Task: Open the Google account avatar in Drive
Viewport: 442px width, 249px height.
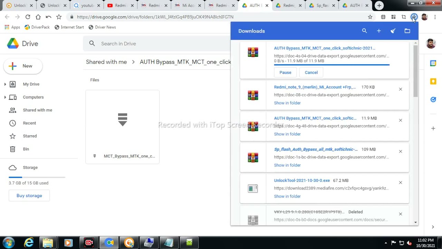Action: [x=431, y=44]
